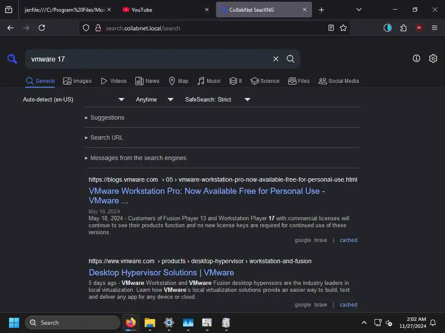Viewport: 445px width, 333px height.
Task: Select the Science search category
Action: [x=265, y=81]
